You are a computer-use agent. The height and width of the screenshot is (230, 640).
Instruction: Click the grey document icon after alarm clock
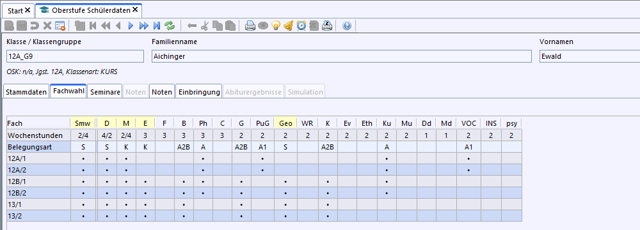(x=314, y=26)
